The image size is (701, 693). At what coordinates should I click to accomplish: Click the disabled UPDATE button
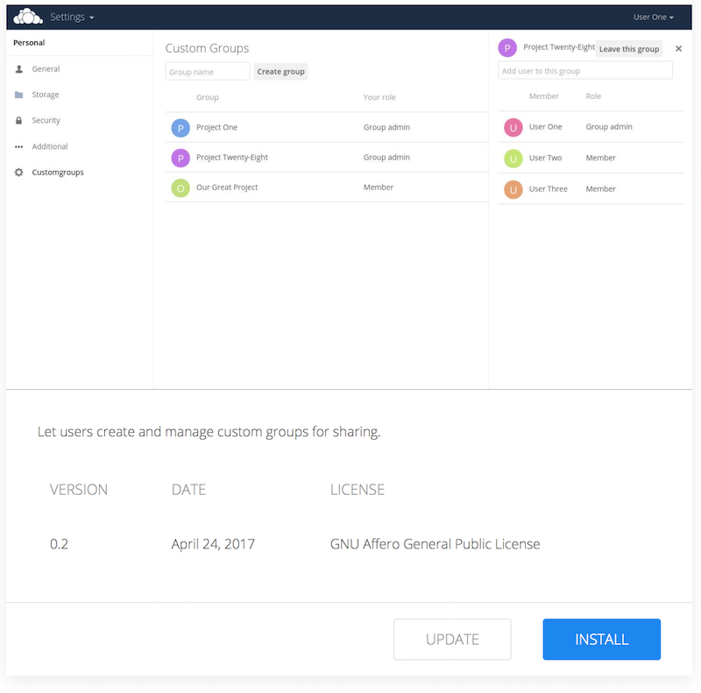[452, 640]
